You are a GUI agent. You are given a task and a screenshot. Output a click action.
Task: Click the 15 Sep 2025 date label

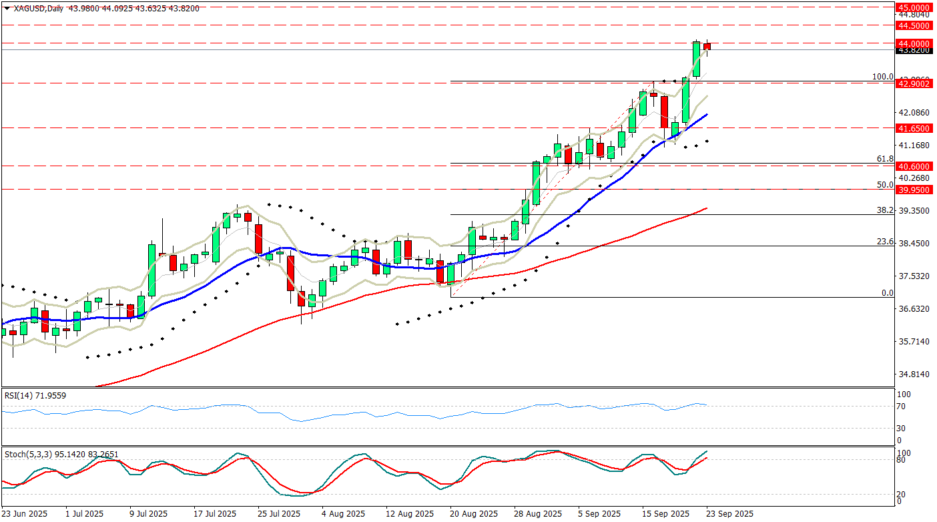coord(666,514)
